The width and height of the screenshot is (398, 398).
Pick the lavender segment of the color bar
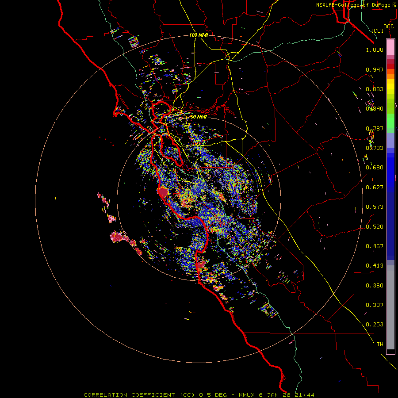pyautogui.click(x=390, y=141)
